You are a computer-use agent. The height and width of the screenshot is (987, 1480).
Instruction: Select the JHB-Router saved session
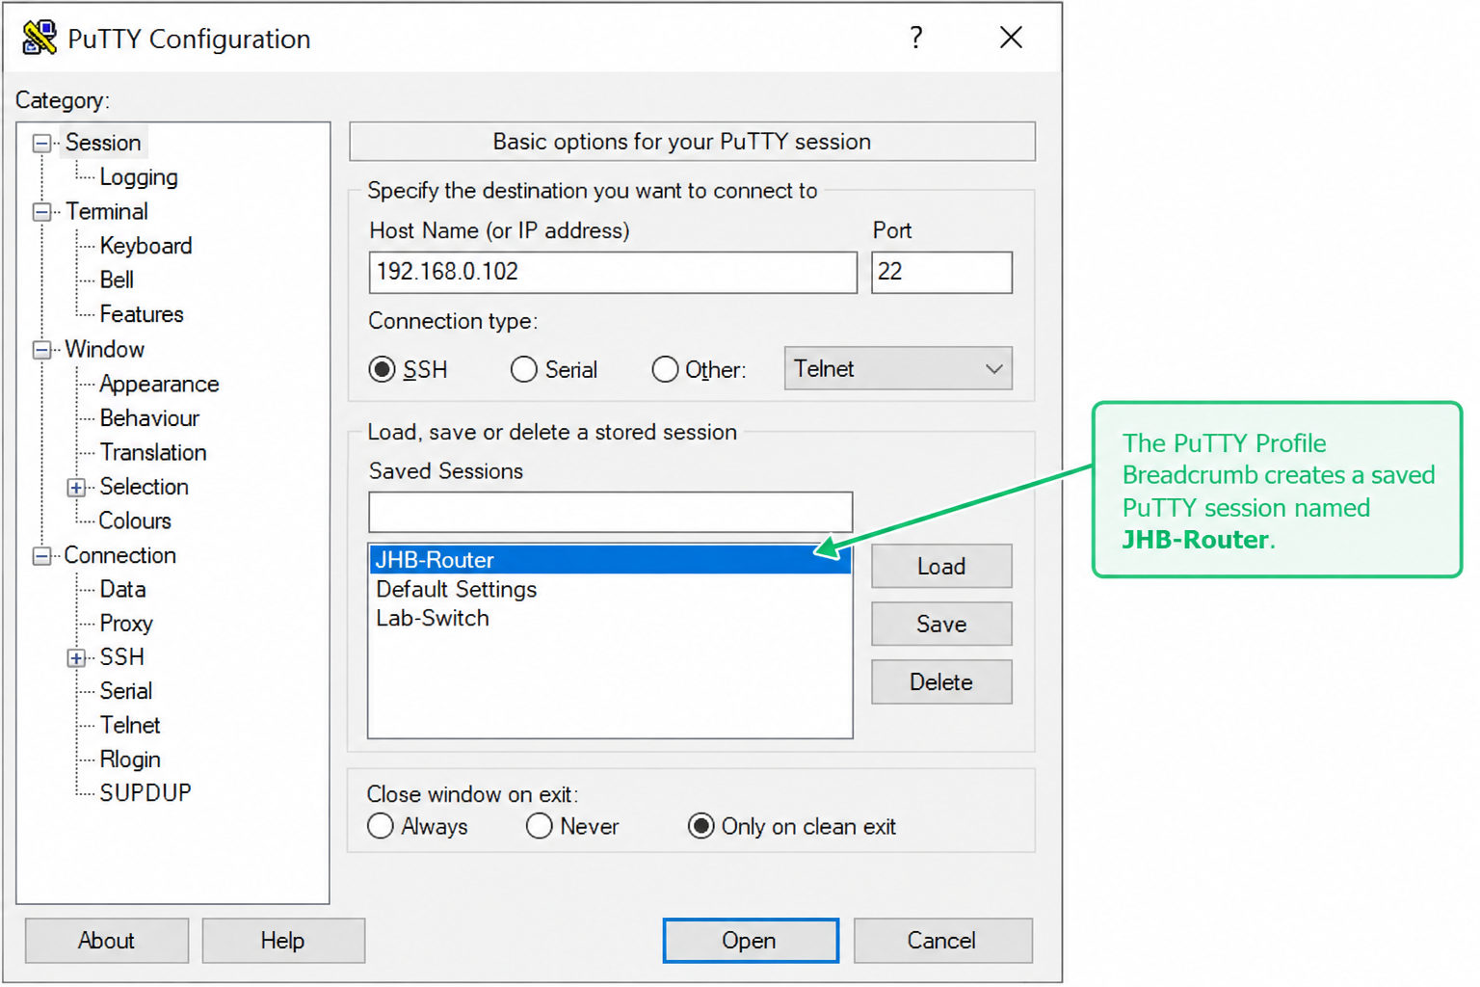610,560
